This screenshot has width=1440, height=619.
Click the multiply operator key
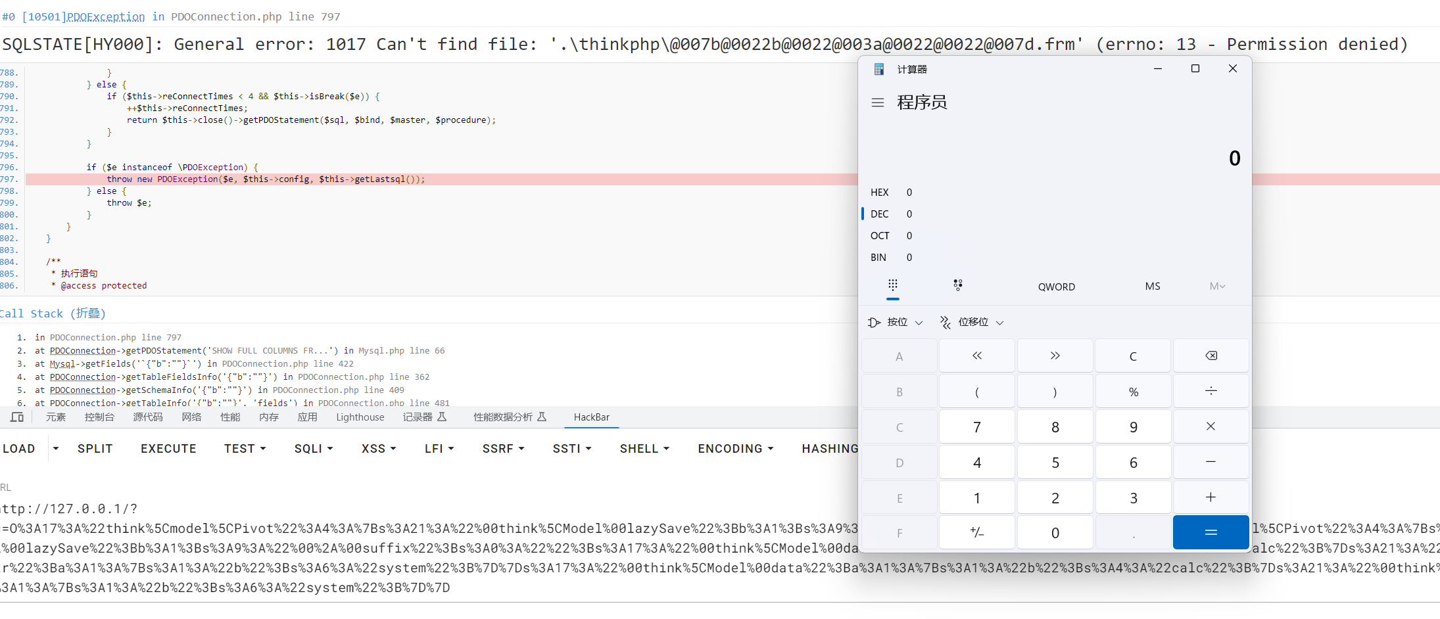pos(1211,426)
